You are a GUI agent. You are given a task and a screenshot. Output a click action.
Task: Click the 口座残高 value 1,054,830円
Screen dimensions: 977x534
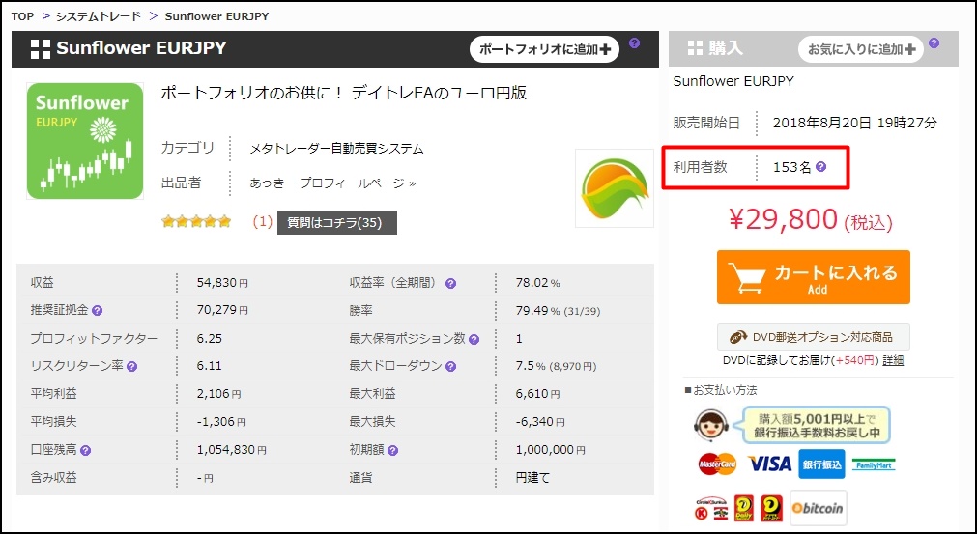point(232,450)
